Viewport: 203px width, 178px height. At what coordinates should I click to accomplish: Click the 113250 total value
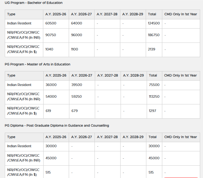154,97
